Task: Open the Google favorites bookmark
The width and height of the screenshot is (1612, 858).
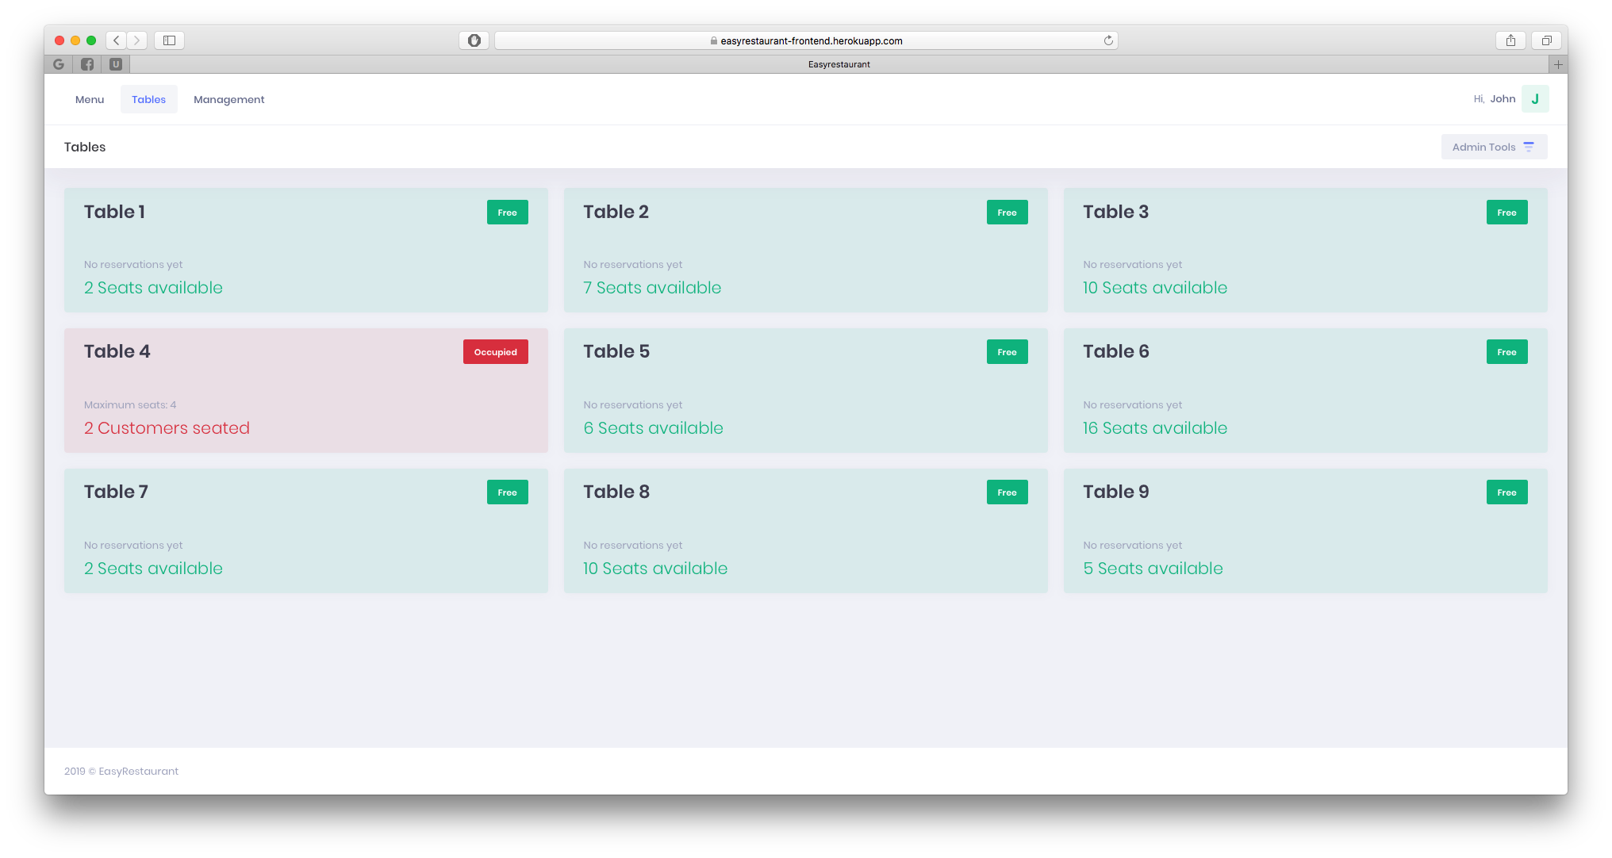Action: 59,64
